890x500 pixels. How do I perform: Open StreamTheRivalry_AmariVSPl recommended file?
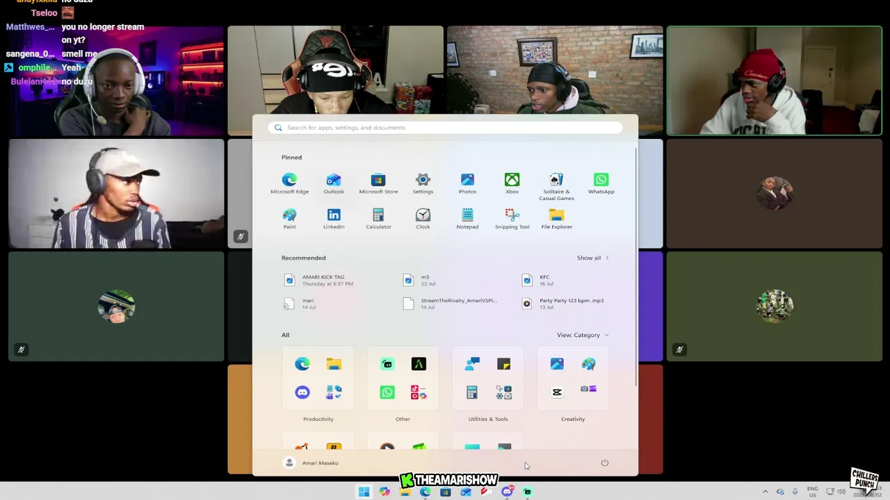pos(450,303)
